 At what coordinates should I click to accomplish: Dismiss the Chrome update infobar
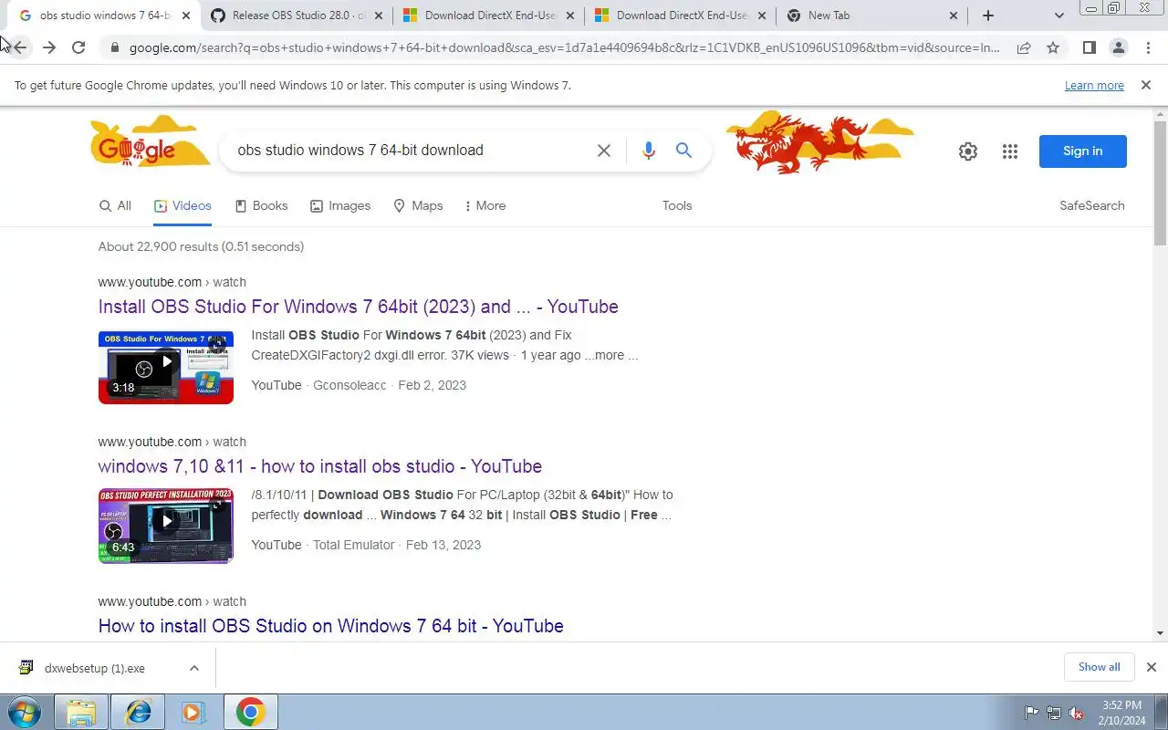(1145, 85)
